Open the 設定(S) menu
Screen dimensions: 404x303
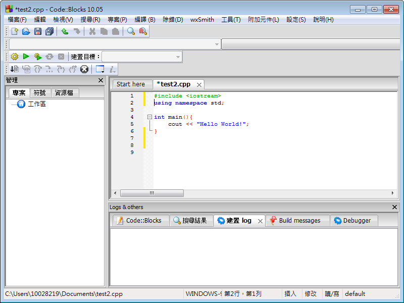coord(296,20)
